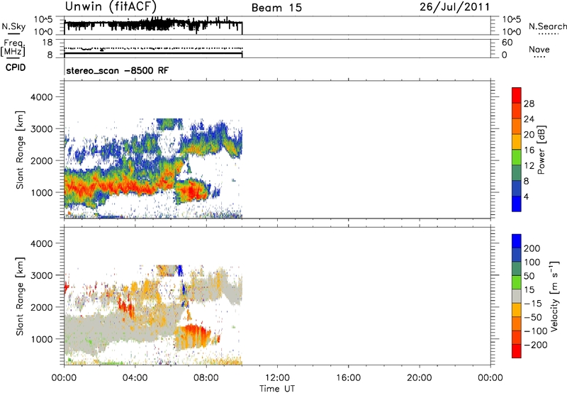567x393 pixels.
Task: Click the grey segment of the velocity color bar
Action: (x=517, y=296)
